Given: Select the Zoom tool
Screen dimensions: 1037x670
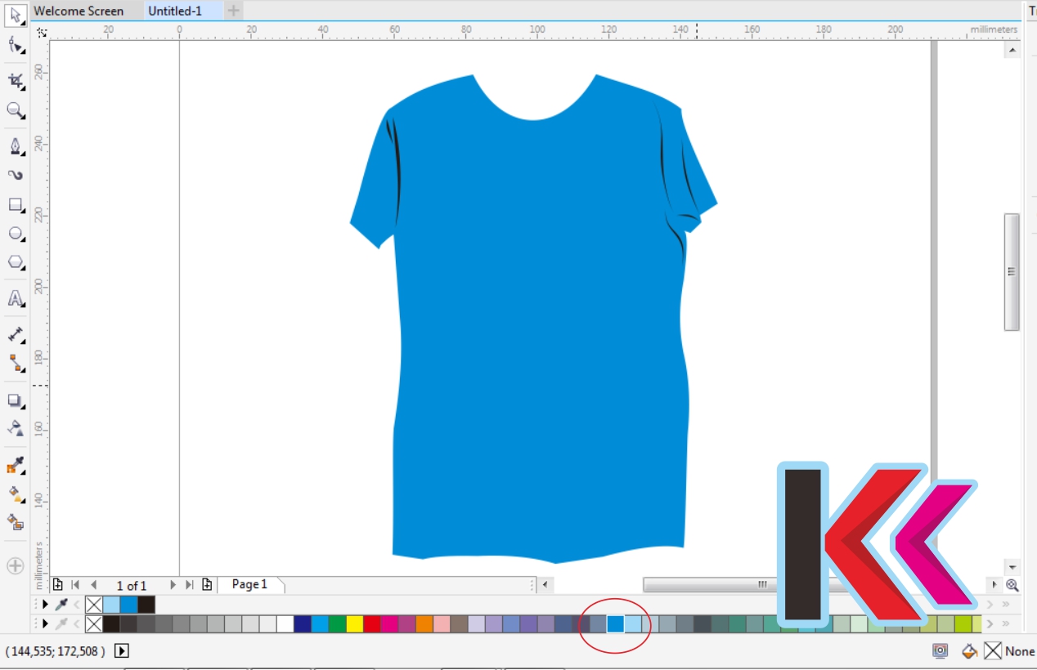Looking at the screenshot, I should pos(14,112).
